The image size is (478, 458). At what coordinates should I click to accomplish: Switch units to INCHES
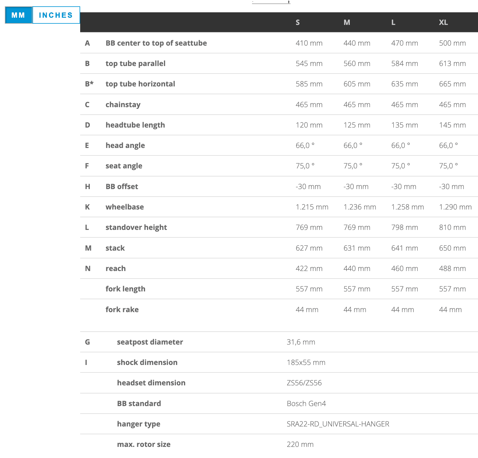(56, 15)
